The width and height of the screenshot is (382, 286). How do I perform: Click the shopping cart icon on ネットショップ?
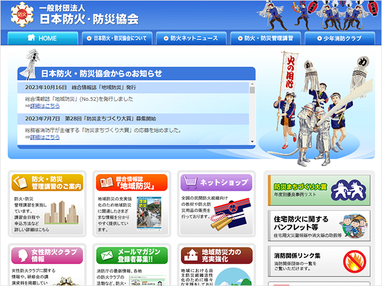tap(190, 182)
